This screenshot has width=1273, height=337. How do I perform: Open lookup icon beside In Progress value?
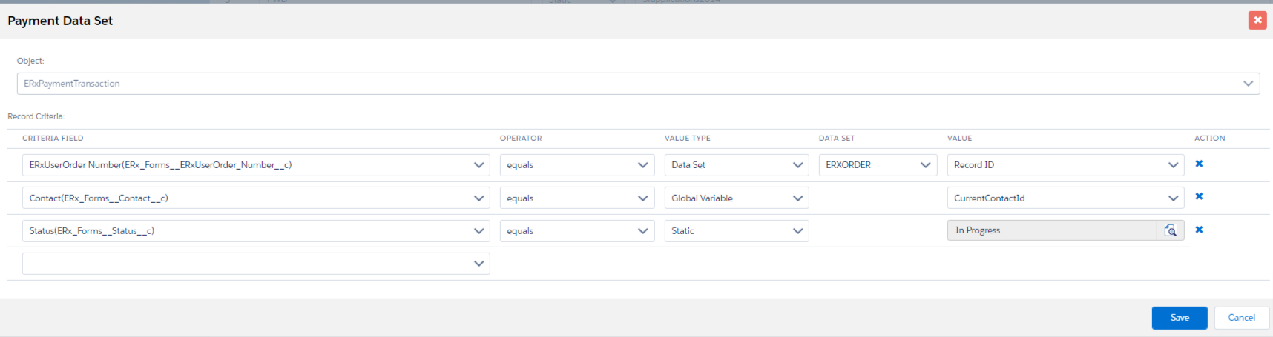click(x=1170, y=231)
